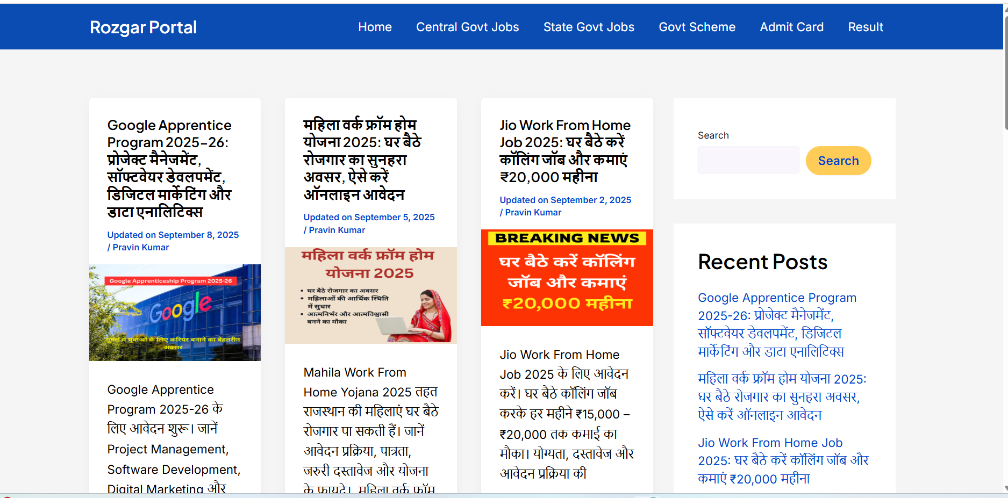Click the Breaking News red thumbnail
This screenshot has height=498, width=1008.
click(567, 278)
